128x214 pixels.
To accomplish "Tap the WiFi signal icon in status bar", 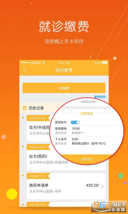I will click(44, 63).
